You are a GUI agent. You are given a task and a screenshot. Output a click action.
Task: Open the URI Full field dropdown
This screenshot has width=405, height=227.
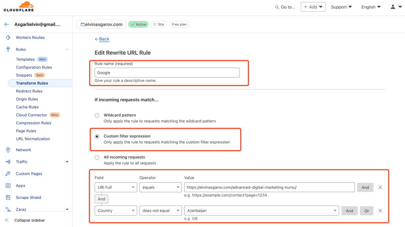click(116, 187)
